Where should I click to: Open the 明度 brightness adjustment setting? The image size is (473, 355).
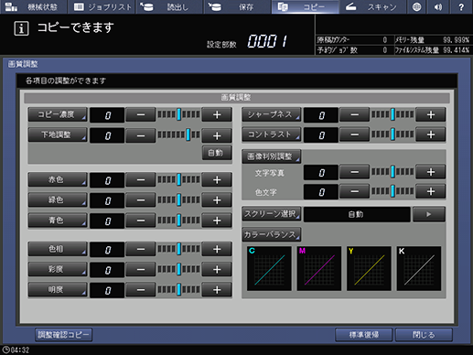tap(58, 289)
